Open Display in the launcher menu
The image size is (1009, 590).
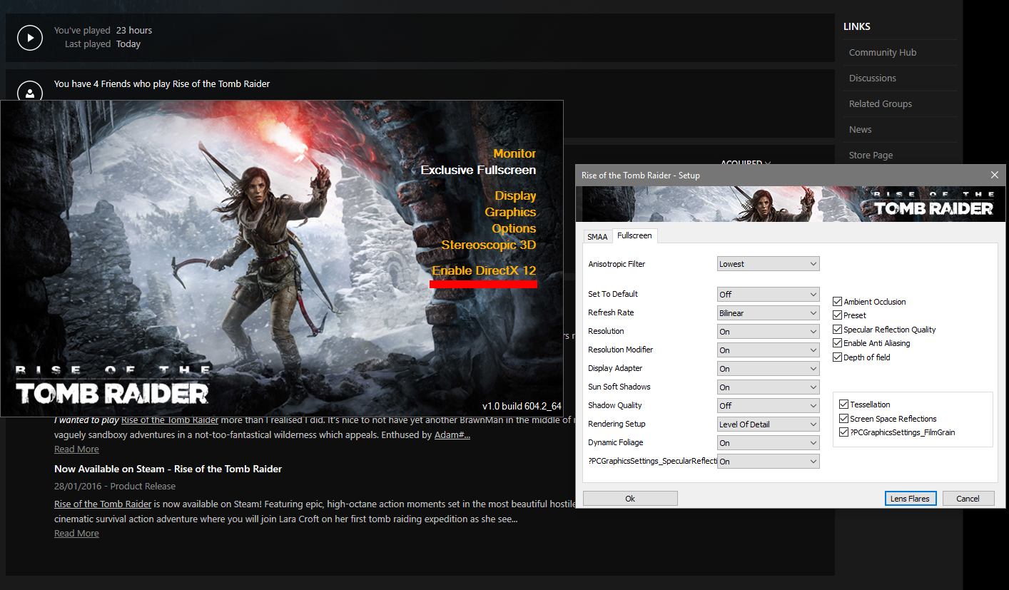[515, 195]
